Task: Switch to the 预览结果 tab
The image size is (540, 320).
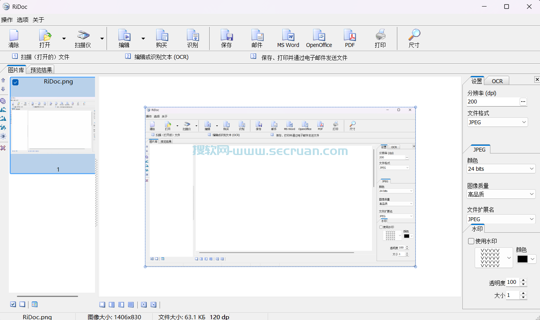Action: (x=41, y=70)
